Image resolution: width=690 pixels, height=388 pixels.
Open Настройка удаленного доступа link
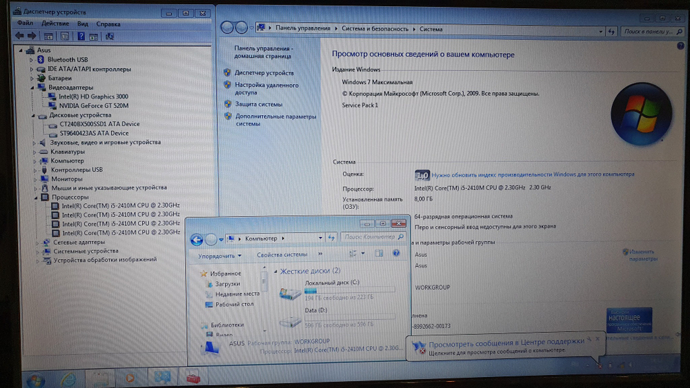click(x=266, y=89)
